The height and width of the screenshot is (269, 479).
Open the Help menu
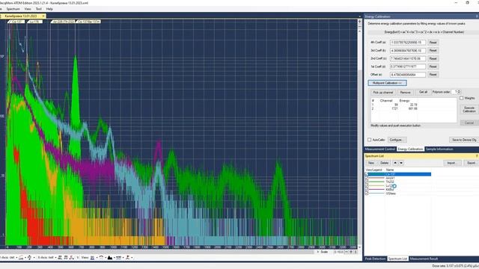[49, 9]
